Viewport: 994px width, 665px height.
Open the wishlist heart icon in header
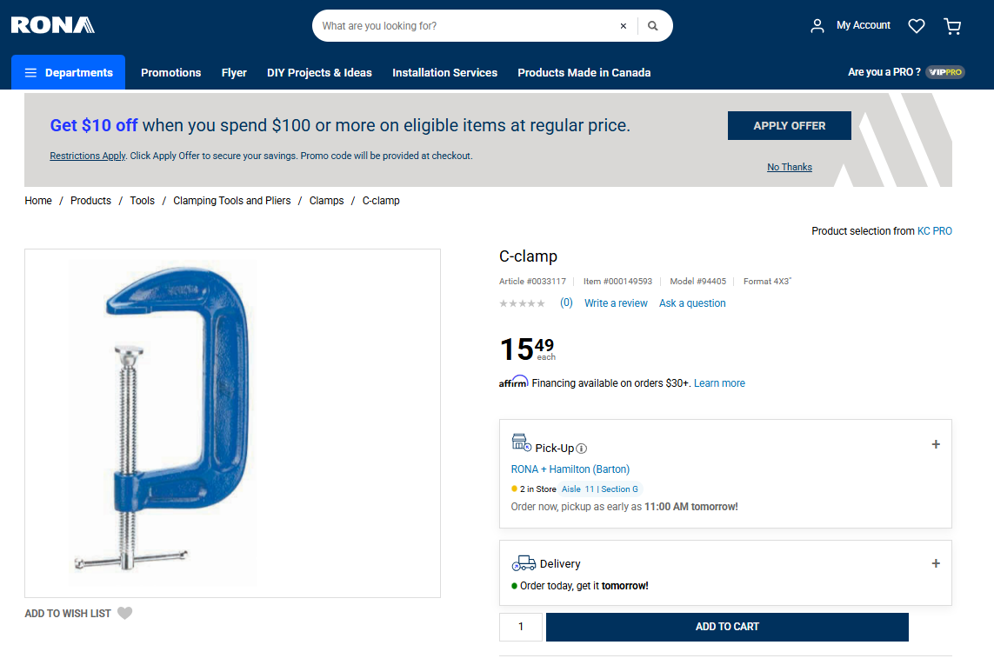[x=916, y=25]
